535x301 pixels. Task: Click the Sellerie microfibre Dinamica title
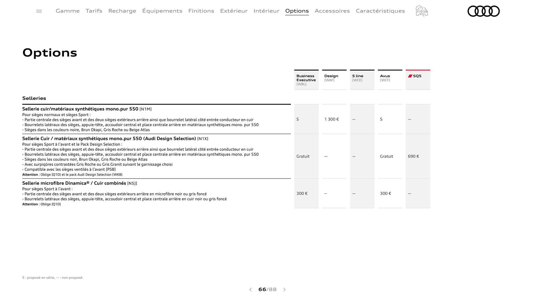[x=80, y=183]
